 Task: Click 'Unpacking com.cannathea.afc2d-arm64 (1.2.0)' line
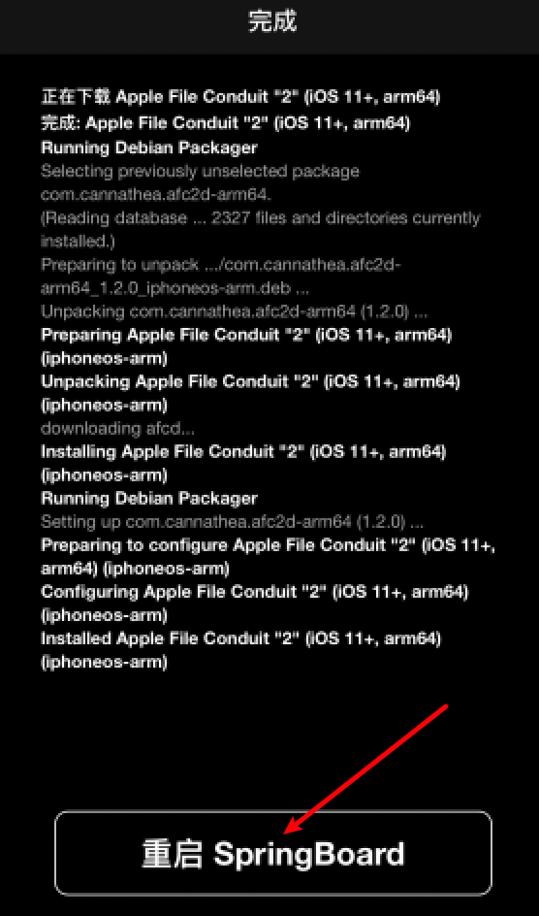coord(234,311)
